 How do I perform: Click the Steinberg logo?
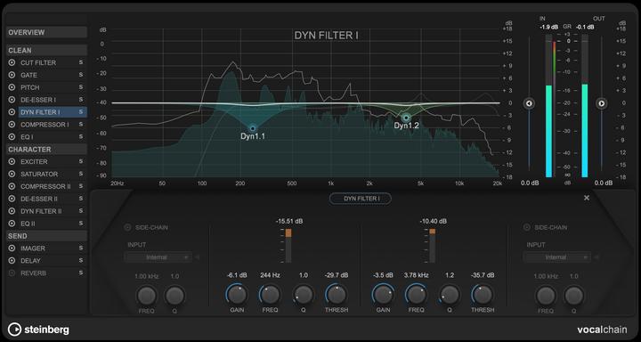(x=38, y=330)
